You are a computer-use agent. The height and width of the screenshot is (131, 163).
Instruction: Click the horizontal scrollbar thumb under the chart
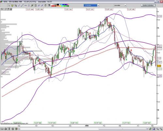tap(122, 129)
